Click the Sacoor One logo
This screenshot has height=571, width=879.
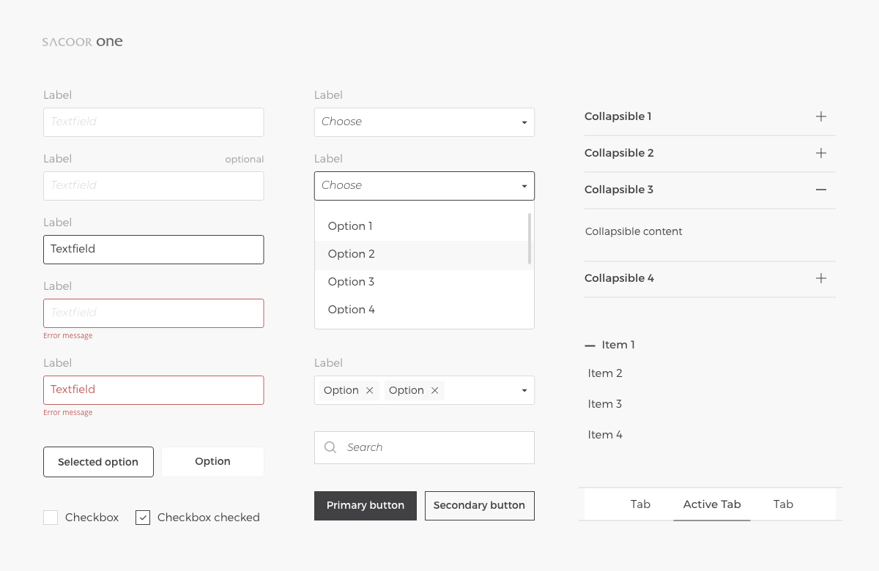pyautogui.click(x=83, y=42)
